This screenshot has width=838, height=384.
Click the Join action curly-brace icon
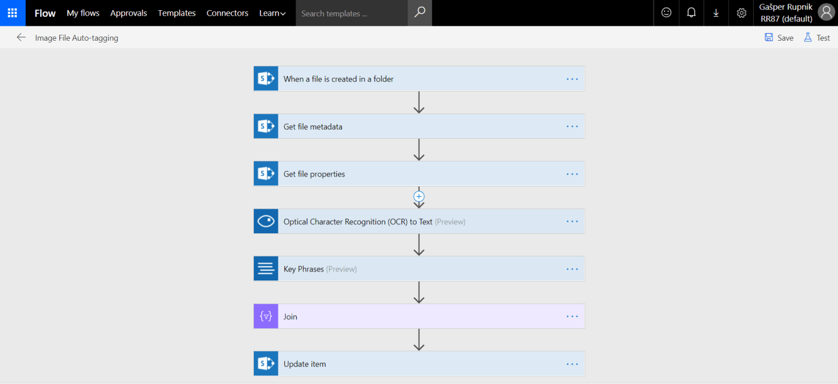[266, 316]
